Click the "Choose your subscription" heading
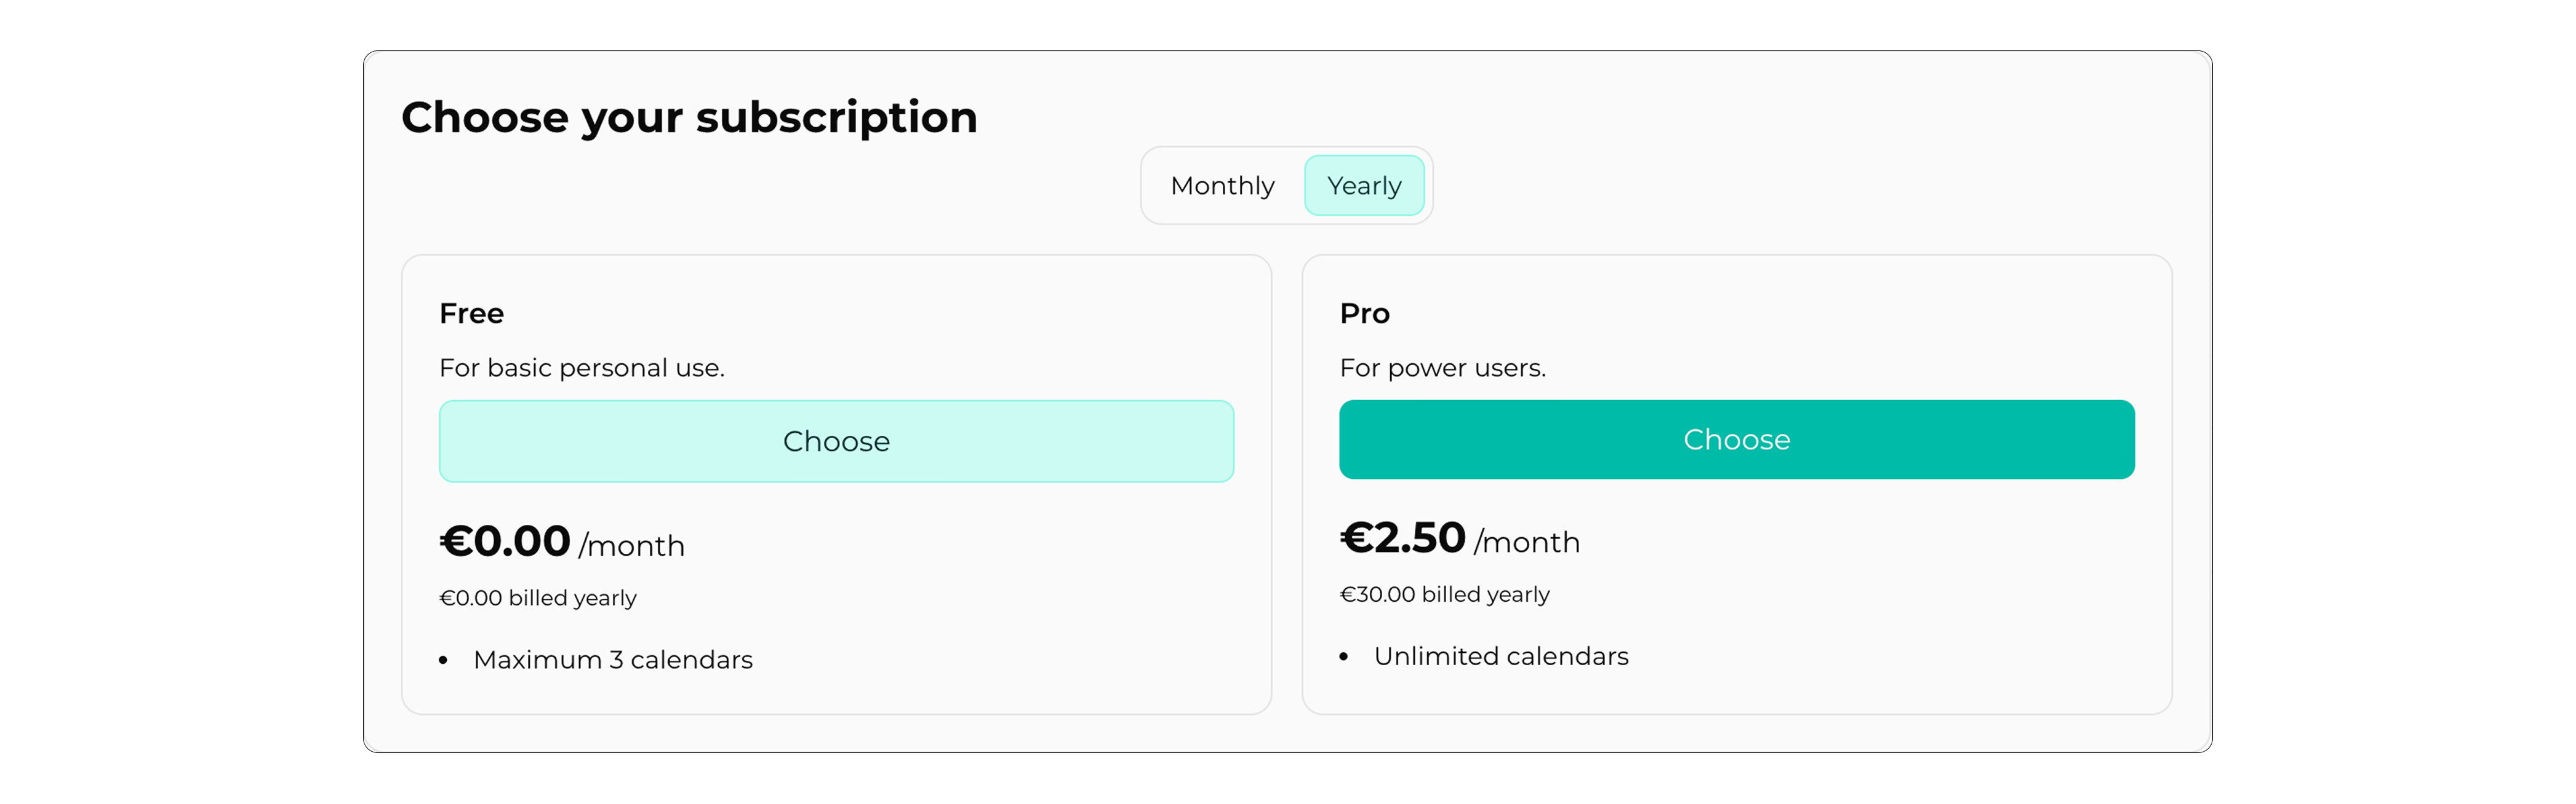Viewport: 2576px width, 804px height. 689,118
